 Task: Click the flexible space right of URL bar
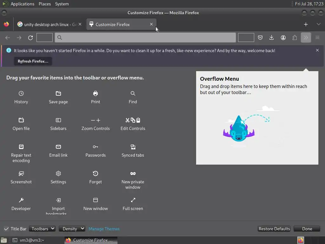tap(246, 37)
